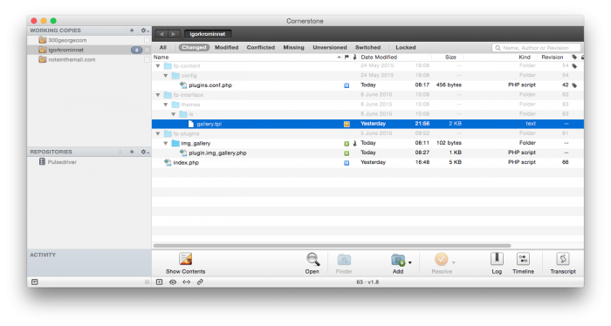Select the Unversioned filter
The height and width of the screenshot is (326, 611).
pyautogui.click(x=330, y=47)
